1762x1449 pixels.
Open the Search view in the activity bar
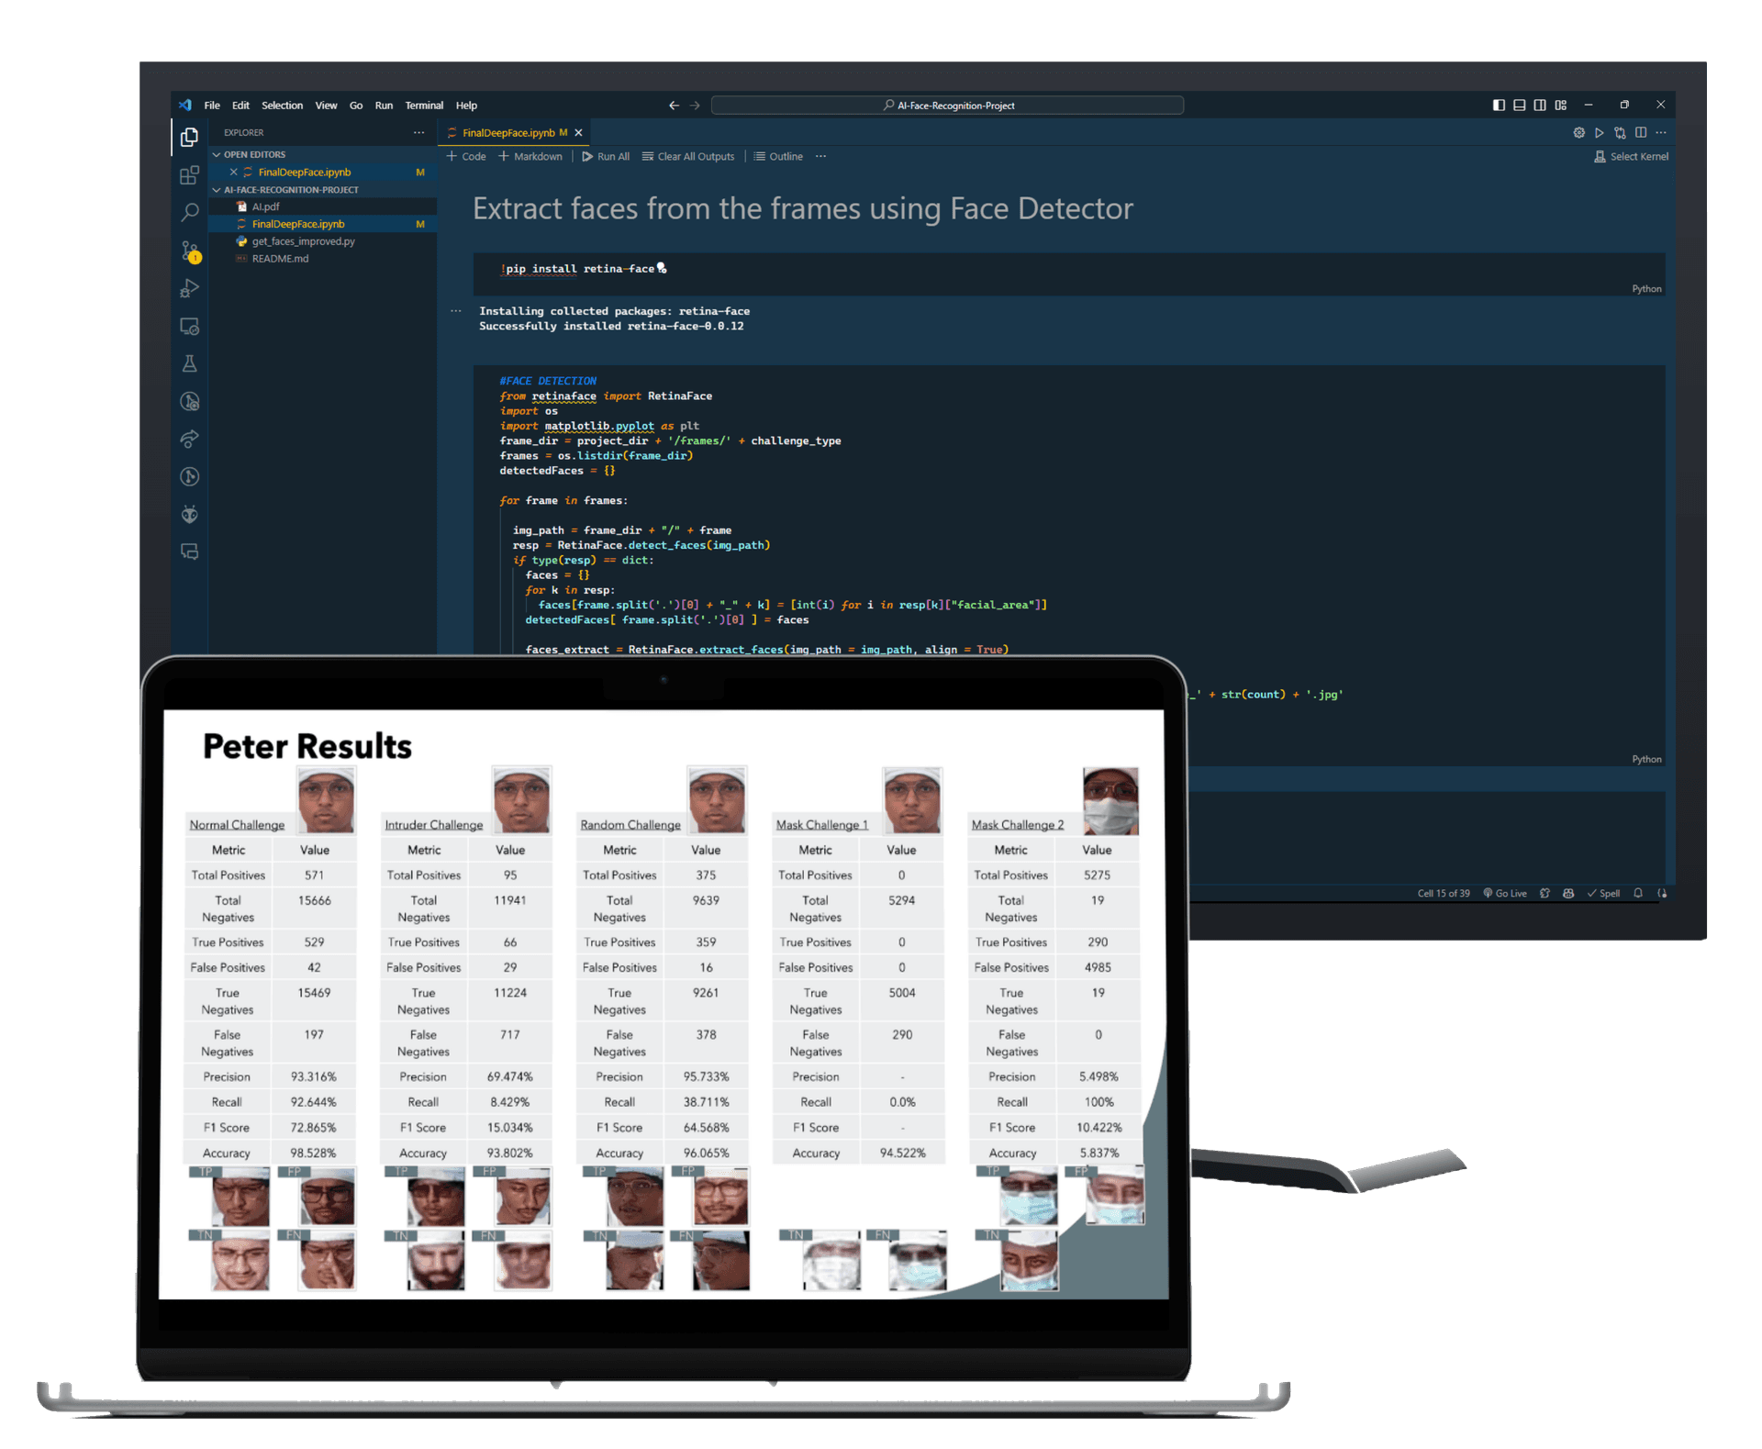click(189, 213)
